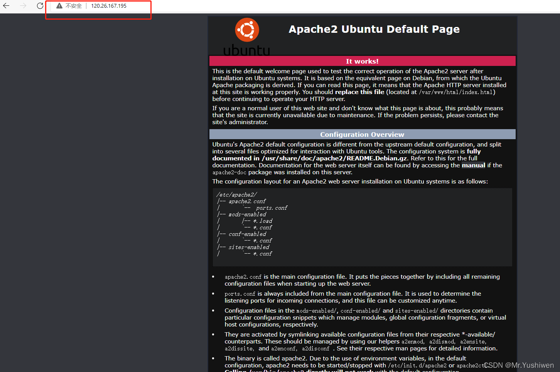Click the red 'It works!' banner text

(362, 61)
